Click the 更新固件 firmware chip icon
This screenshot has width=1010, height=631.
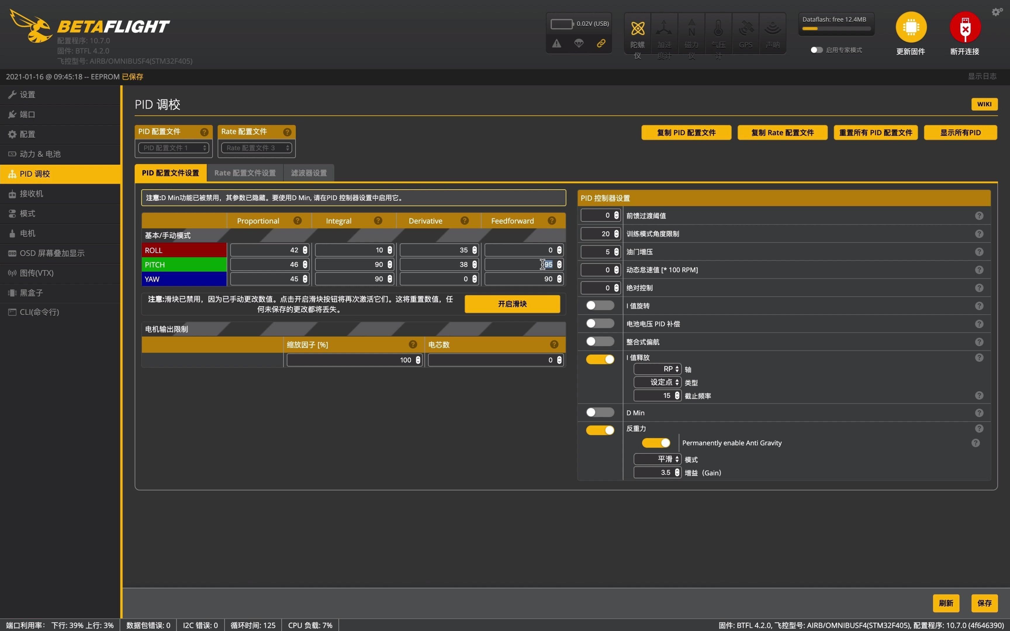coord(911,27)
